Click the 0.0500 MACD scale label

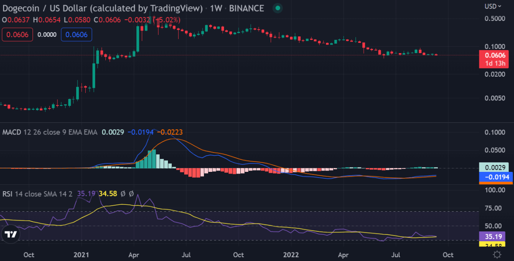[495, 150]
